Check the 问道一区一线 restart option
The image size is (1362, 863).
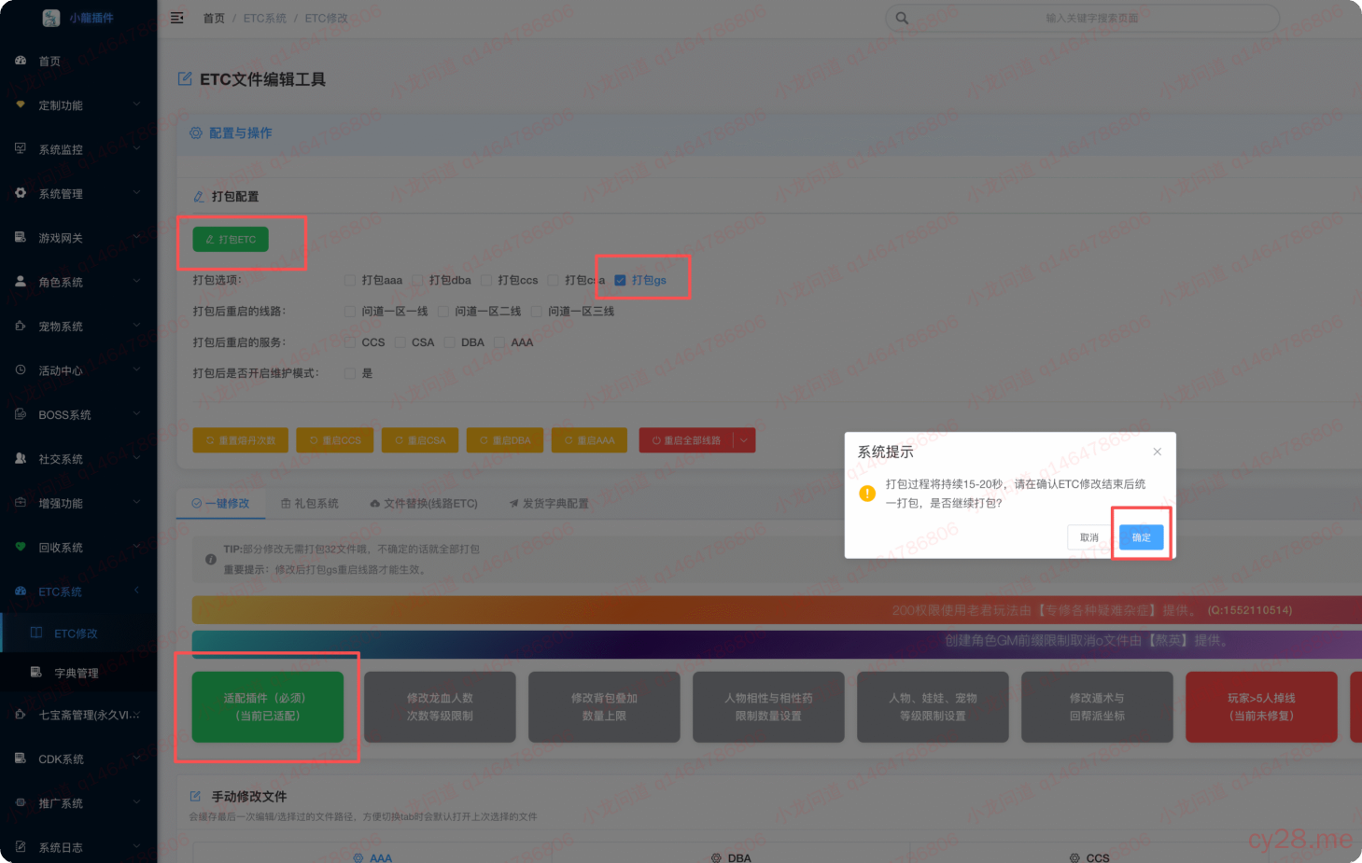351,311
